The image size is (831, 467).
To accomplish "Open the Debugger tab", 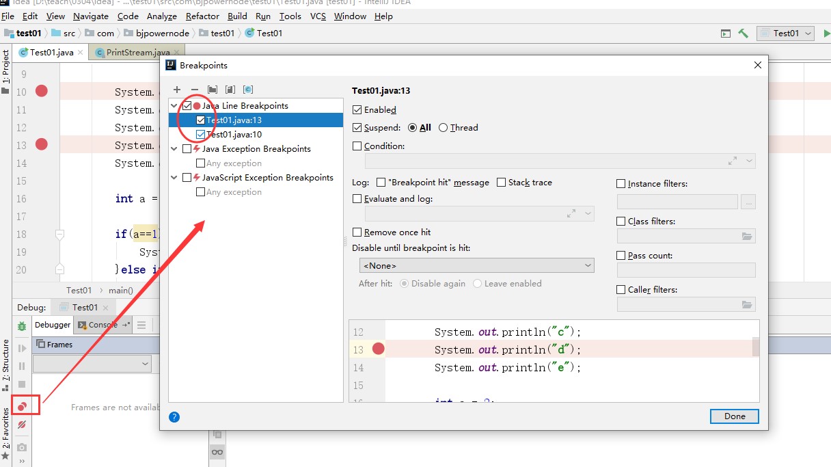I will (x=53, y=325).
